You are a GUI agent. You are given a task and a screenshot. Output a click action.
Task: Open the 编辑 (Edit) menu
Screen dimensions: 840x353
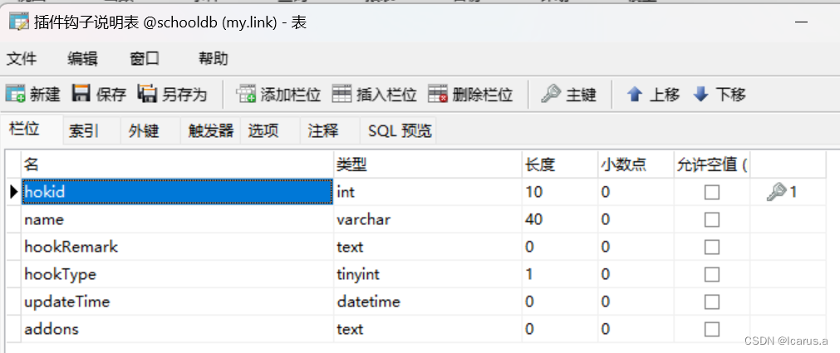pos(82,58)
